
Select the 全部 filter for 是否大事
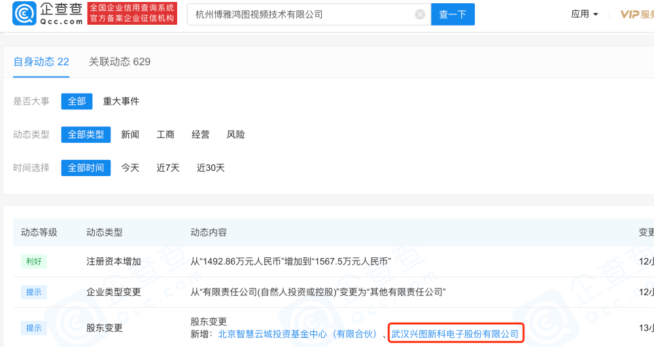click(x=77, y=101)
